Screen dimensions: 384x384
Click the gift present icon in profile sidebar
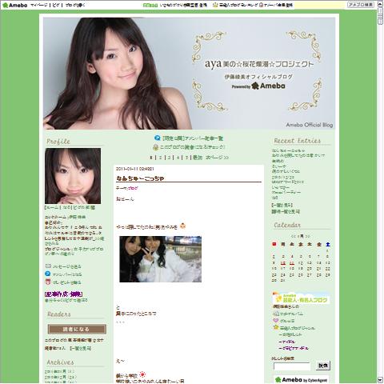pyautogui.click(x=48, y=282)
